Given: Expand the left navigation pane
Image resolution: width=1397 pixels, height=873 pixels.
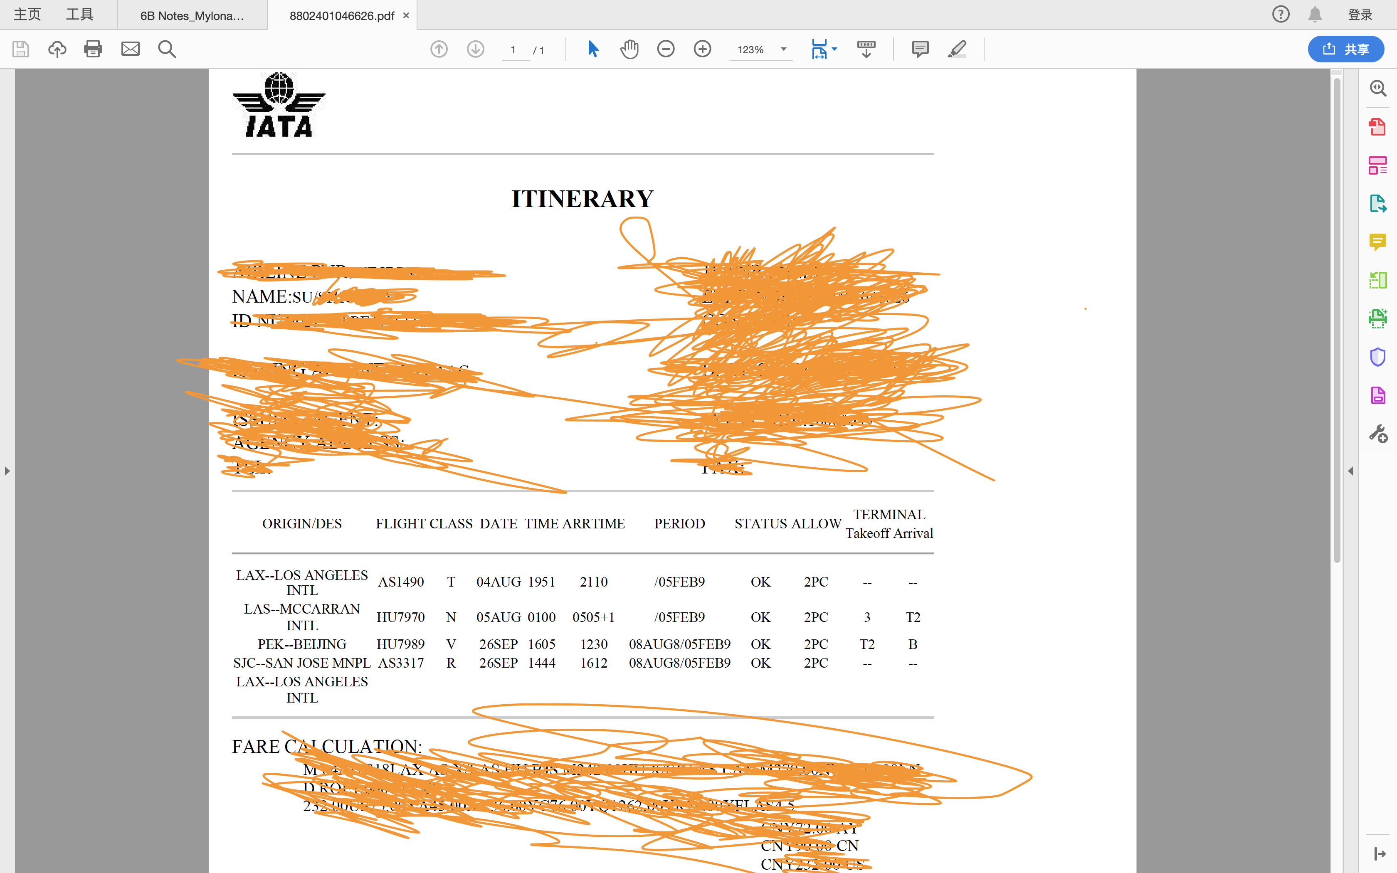Looking at the screenshot, I should (7, 471).
